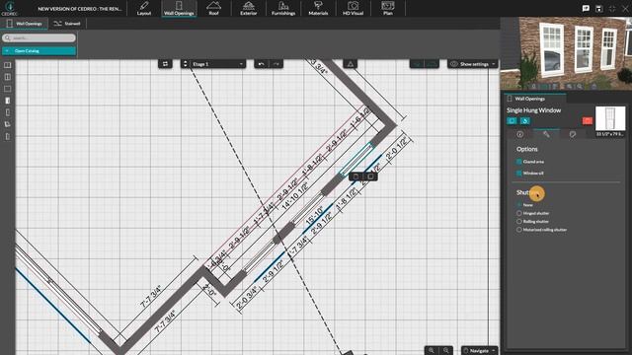632x355 pixels.
Task: Select the None shutter radio option
Action: [519, 205]
